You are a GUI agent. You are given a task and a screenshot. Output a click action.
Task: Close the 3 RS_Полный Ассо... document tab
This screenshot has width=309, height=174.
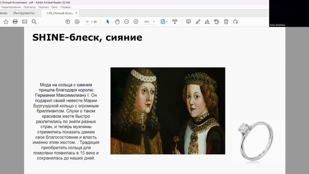coord(76,13)
